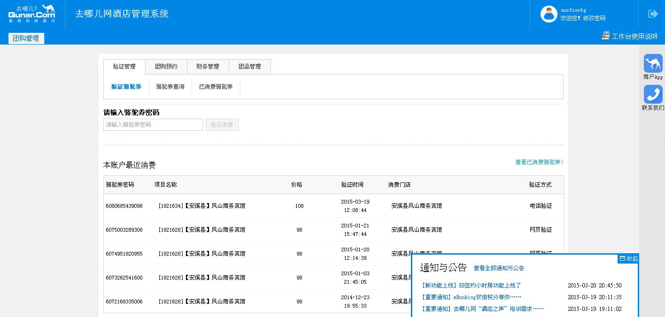Viewport: 665px width, 317px height.
Task: Click the 验证方式 column header
Action: [541, 185]
